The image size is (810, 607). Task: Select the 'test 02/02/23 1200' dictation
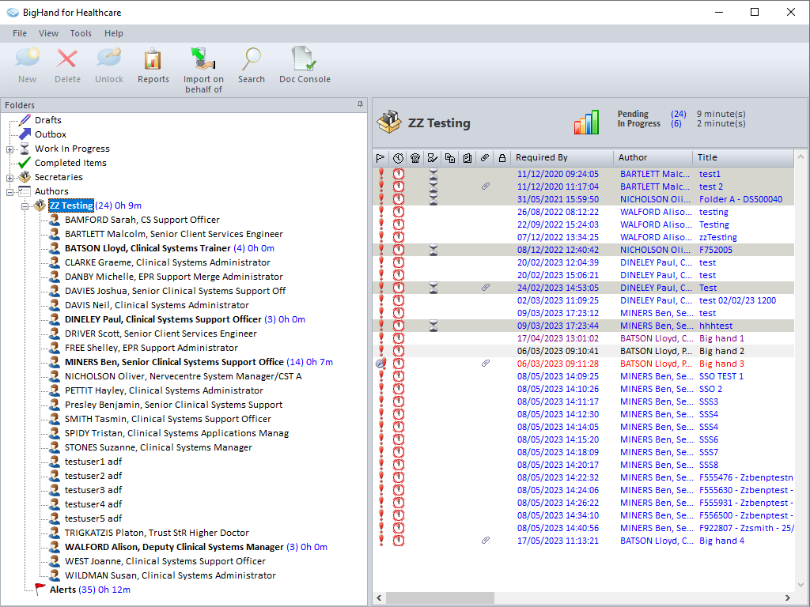click(737, 300)
